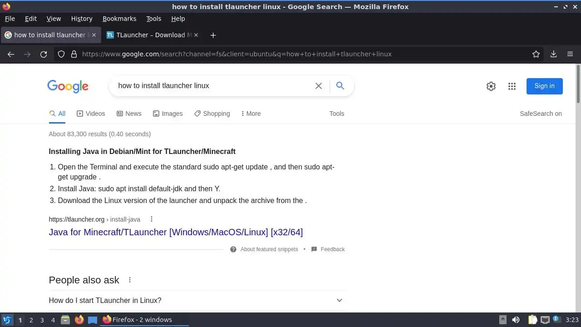The height and width of the screenshot is (327, 581).
Task: Click the padlock site info icon
Action: (74, 54)
